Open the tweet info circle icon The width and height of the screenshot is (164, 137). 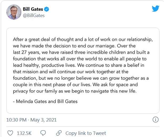156,120
